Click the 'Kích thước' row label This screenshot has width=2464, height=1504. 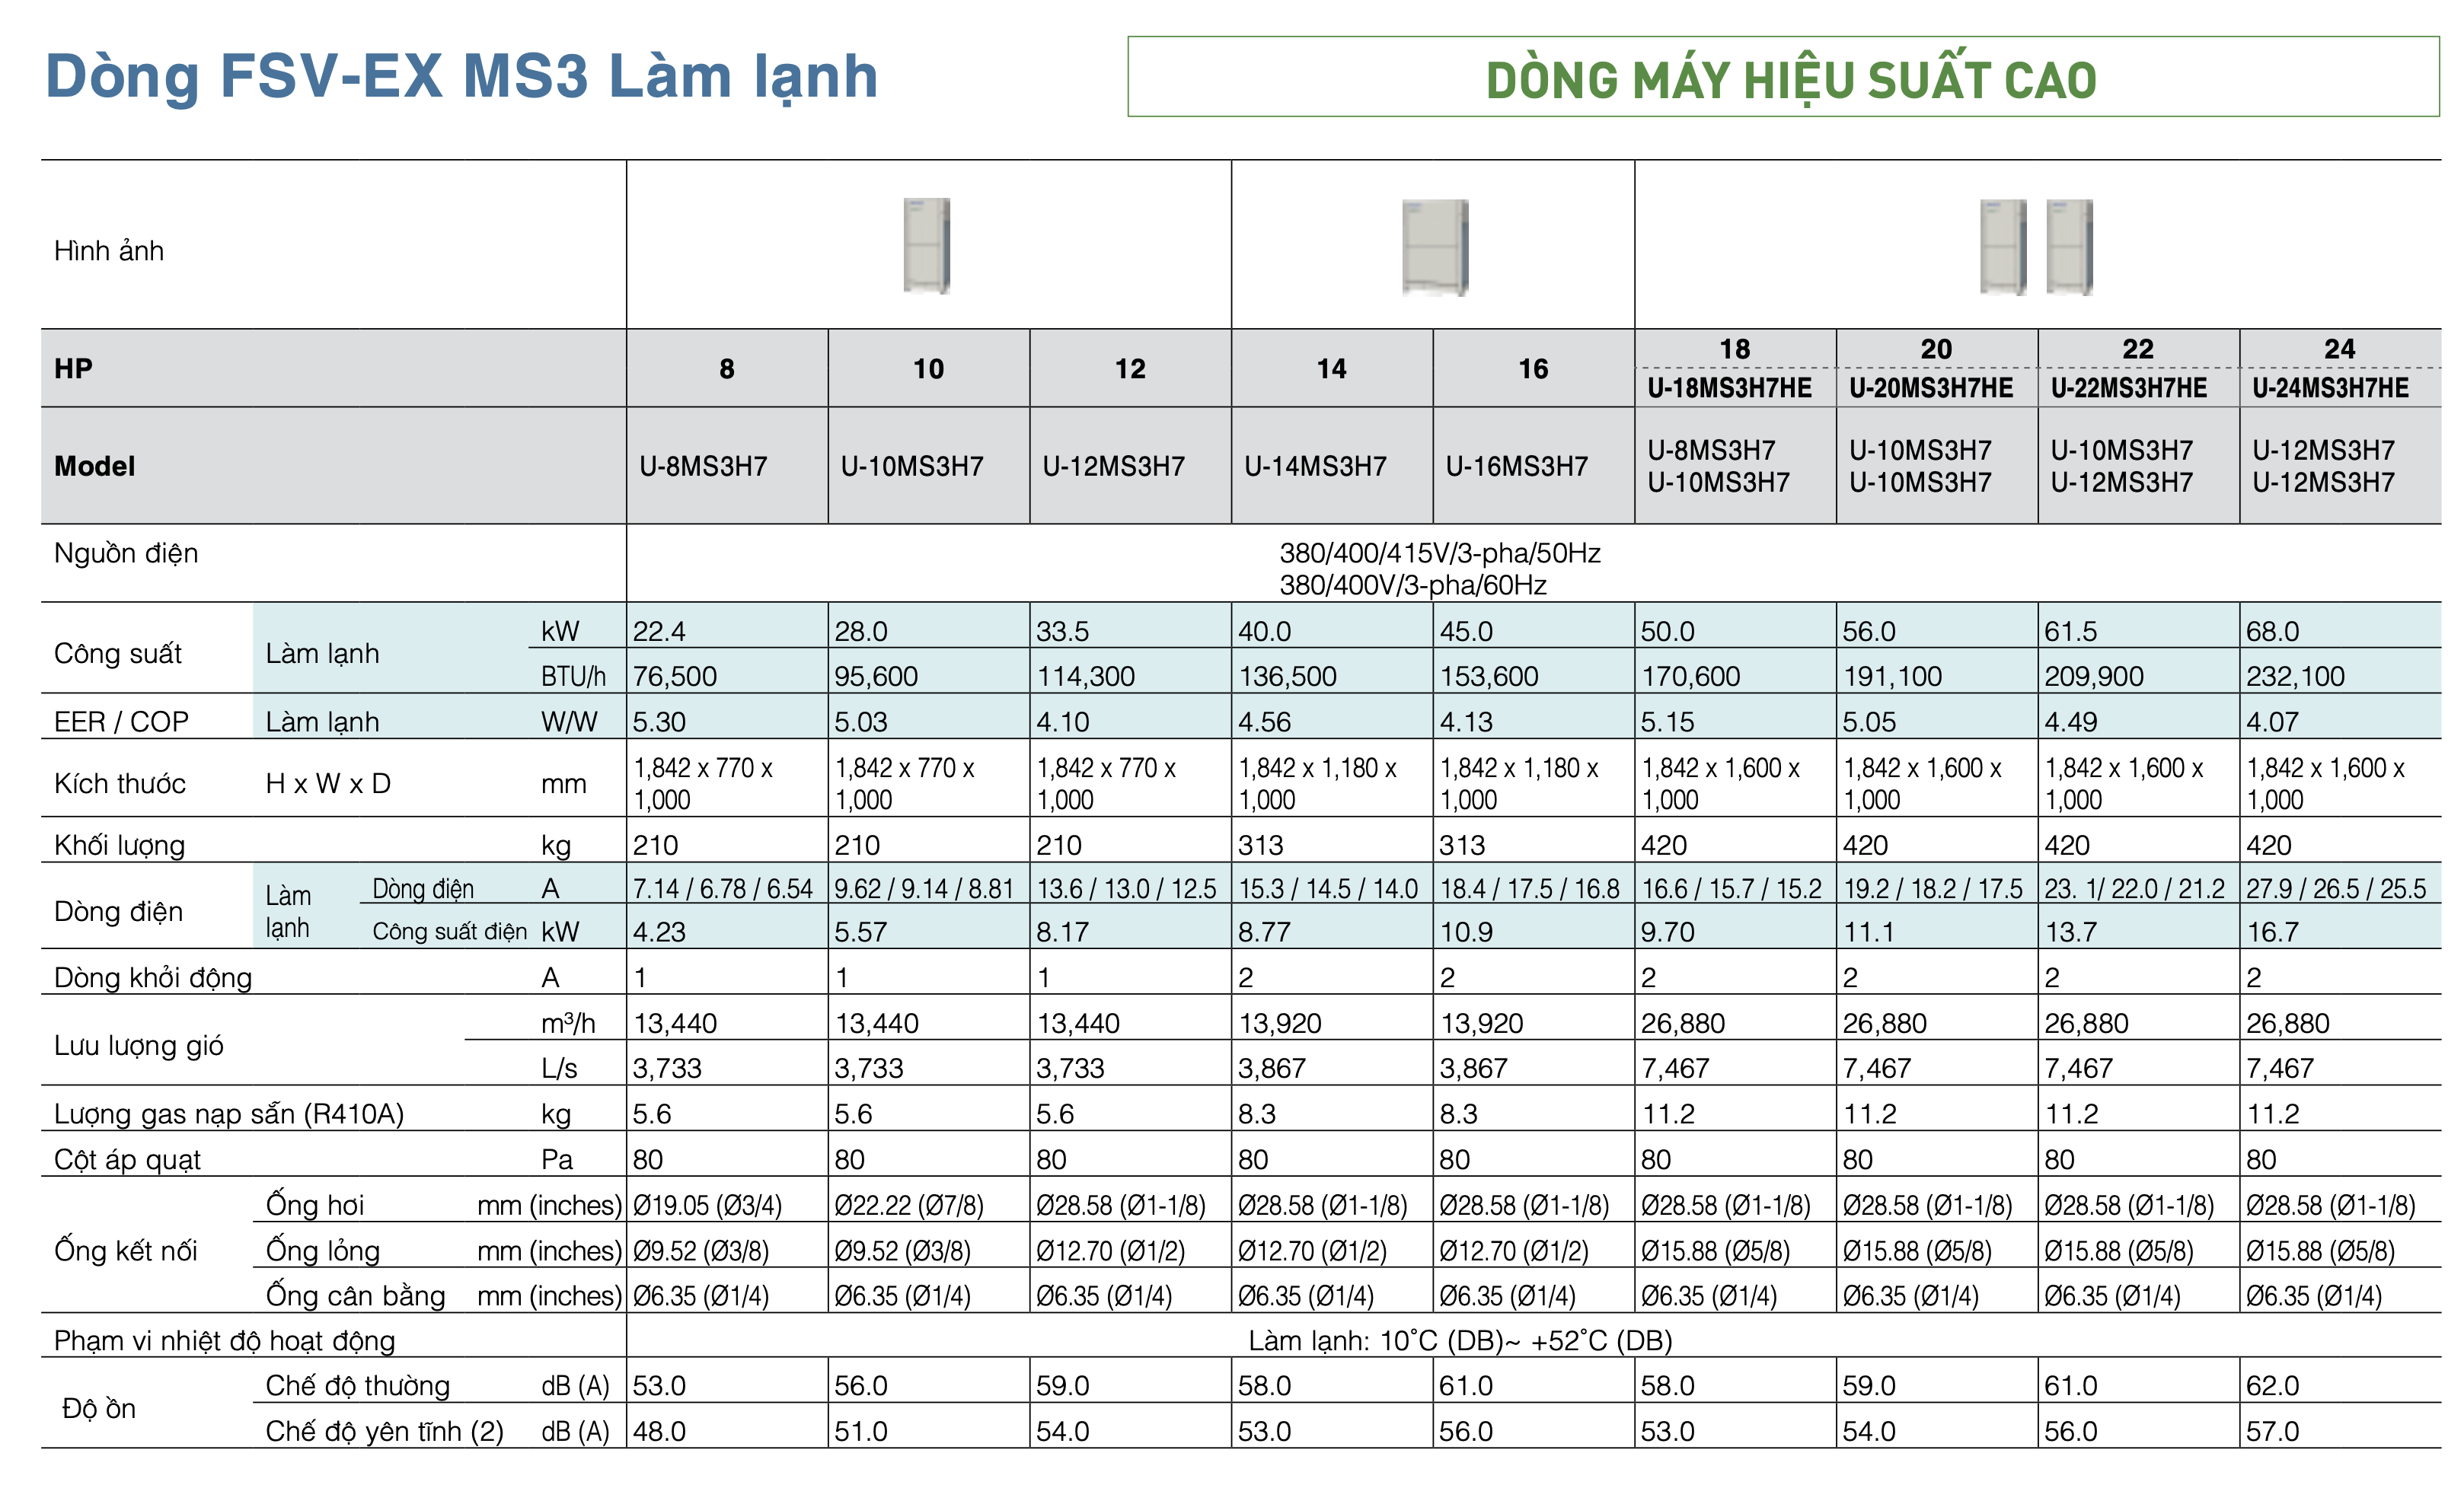pos(120,783)
